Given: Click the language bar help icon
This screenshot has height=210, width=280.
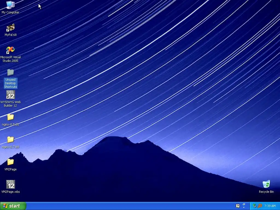Looking at the screenshot, I should pyautogui.click(x=238, y=206).
